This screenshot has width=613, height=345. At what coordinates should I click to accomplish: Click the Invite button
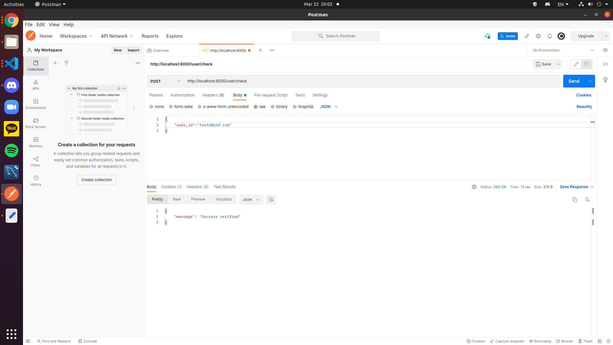pyautogui.click(x=508, y=36)
